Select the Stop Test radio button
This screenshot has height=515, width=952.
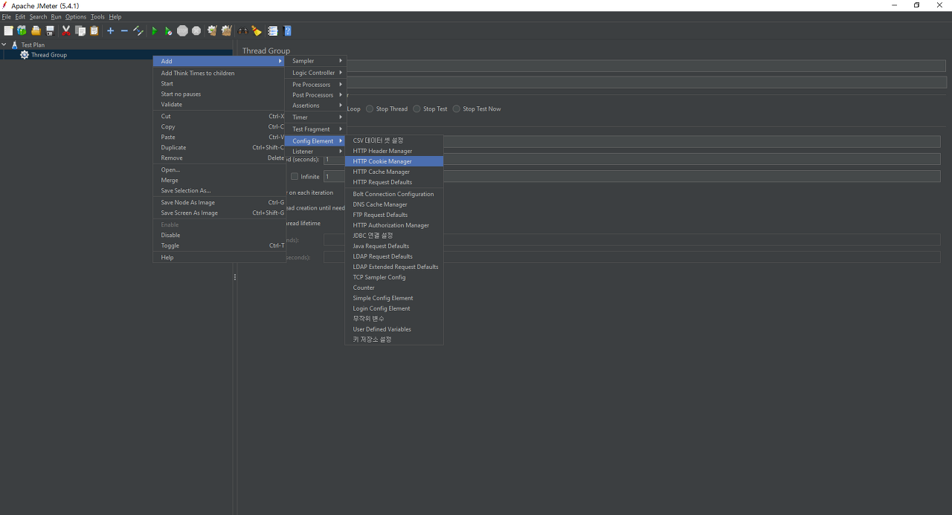(416, 108)
